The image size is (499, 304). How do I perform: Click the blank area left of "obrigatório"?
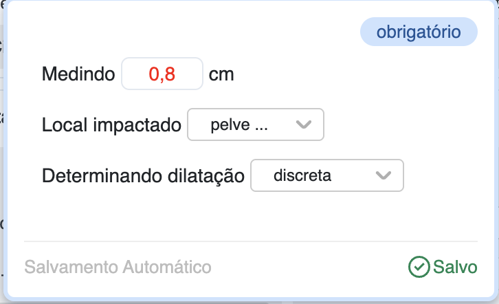pos(206,32)
